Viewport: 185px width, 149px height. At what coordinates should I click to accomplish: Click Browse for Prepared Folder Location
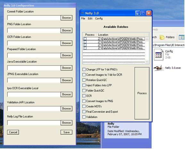coord(66,55)
